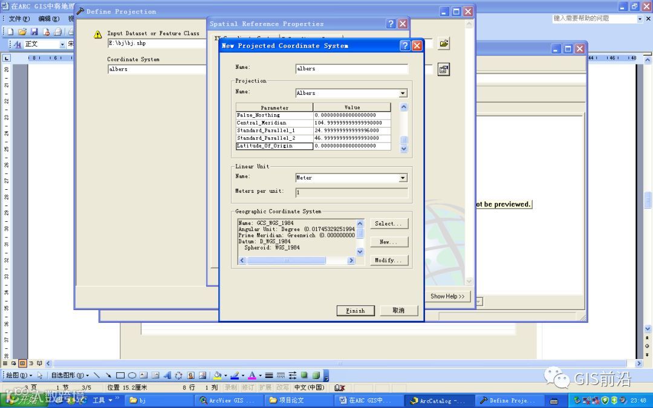
Task: Toggle the 扩展 extend selection indicator
Action: (x=265, y=387)
